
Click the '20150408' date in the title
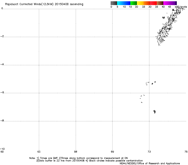click(x=62, y=4)
